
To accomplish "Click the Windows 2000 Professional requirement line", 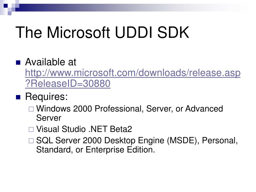I will 129,113.
